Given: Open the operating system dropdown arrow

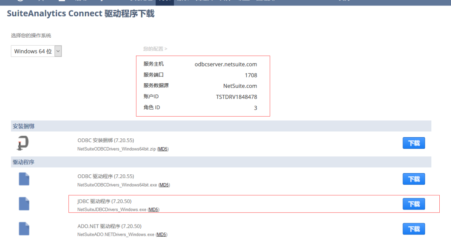Looking at the screenshot, I should [58, 51].
